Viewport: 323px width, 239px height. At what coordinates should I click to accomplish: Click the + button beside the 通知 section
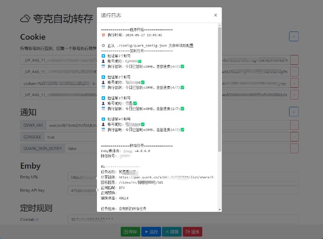(294, 111)
